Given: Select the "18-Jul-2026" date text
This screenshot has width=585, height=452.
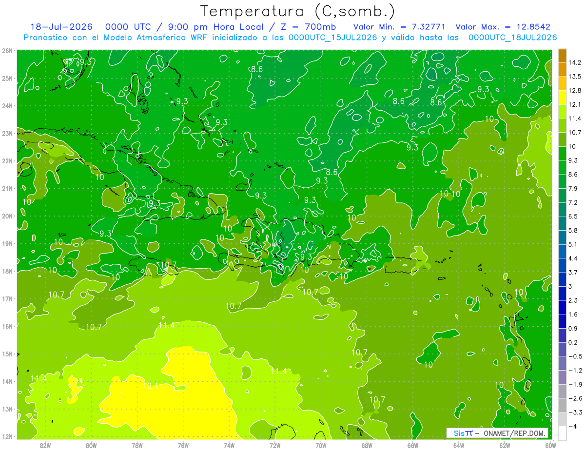Looking at the screenshot, I should pos(61,27).
